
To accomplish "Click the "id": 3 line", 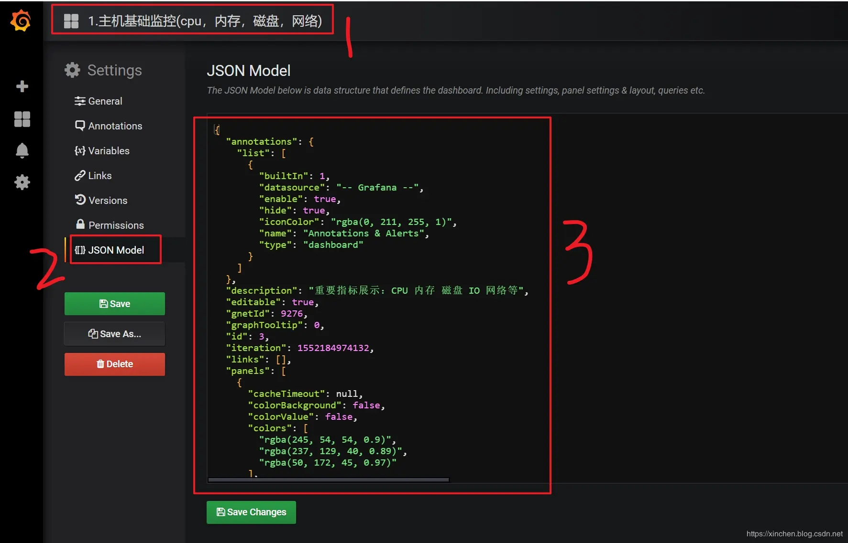I will tap(247, 336).
